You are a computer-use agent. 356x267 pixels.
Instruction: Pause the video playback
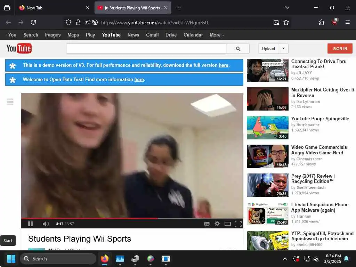(31, 224)
